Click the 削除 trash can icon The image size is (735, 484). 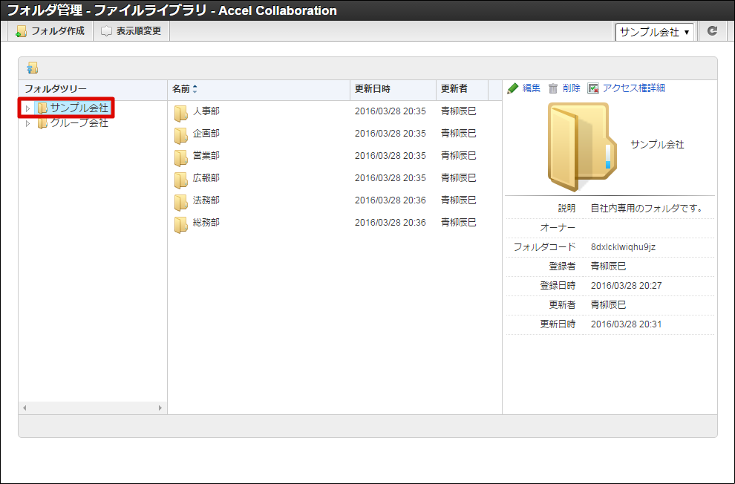pyautogui.click(x=553, y=88)
